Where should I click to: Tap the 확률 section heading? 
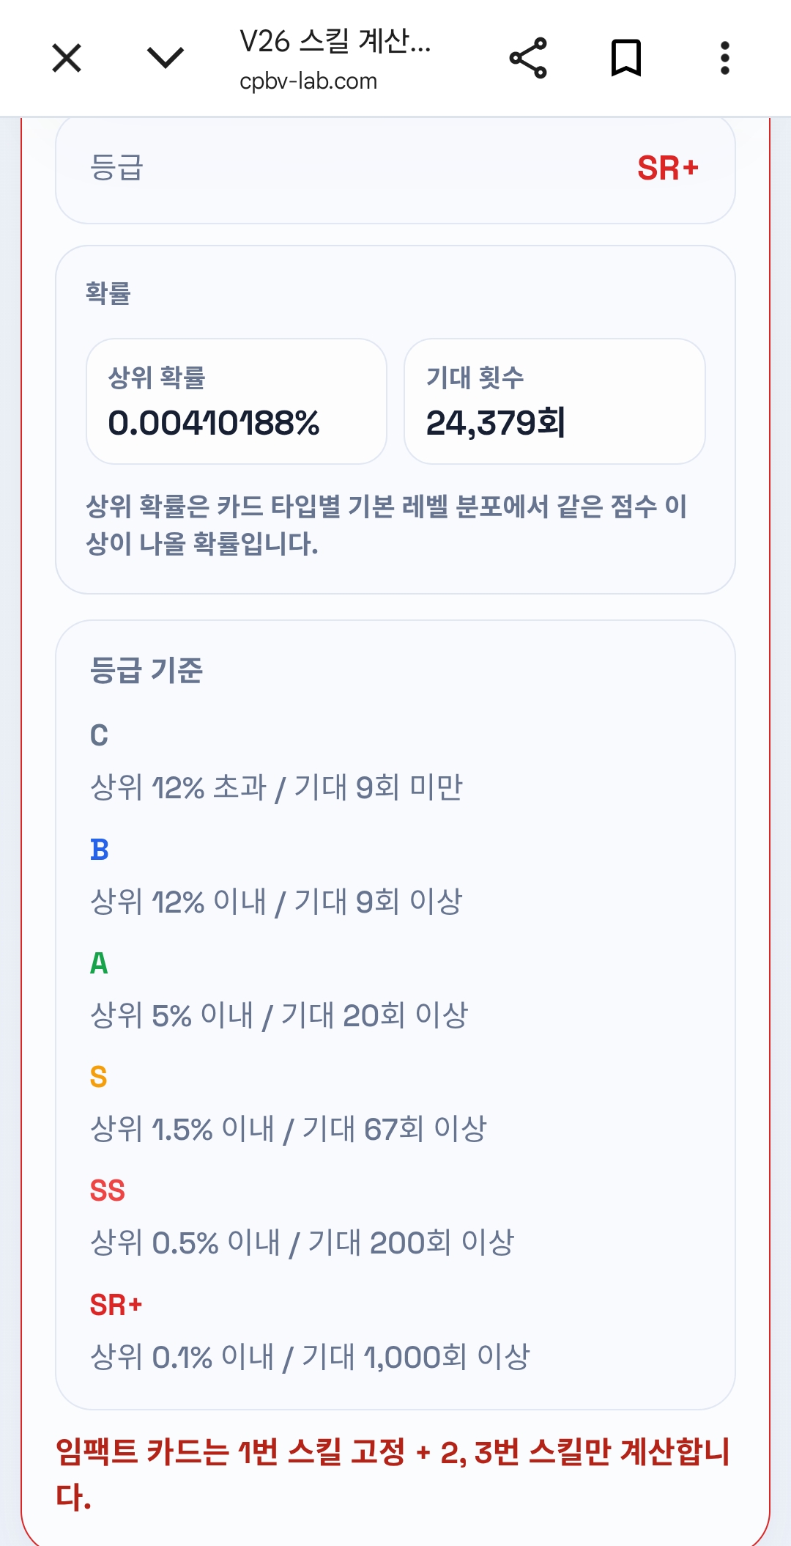(108, 292)
